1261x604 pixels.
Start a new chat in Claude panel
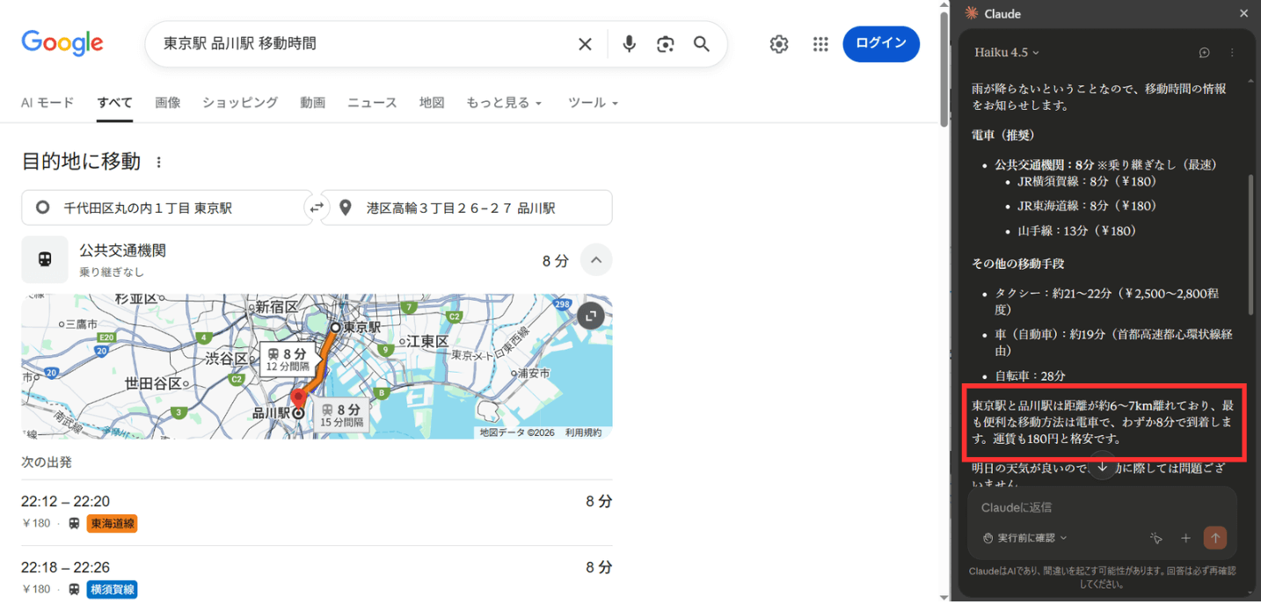click(1204, 53)
